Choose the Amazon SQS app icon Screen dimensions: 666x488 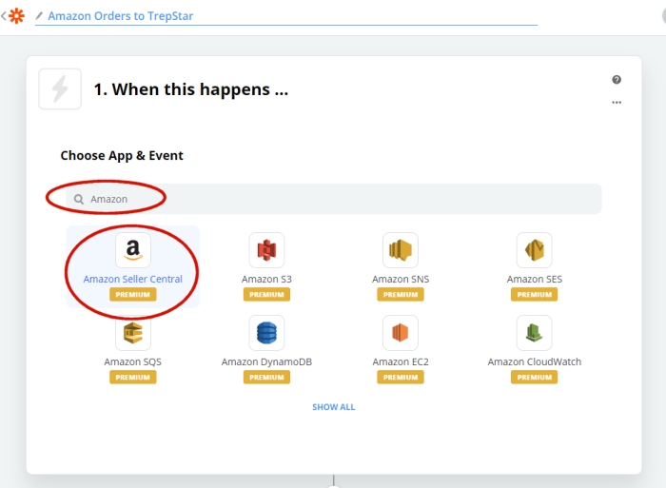pyautogui.click(x=133, y=333)
